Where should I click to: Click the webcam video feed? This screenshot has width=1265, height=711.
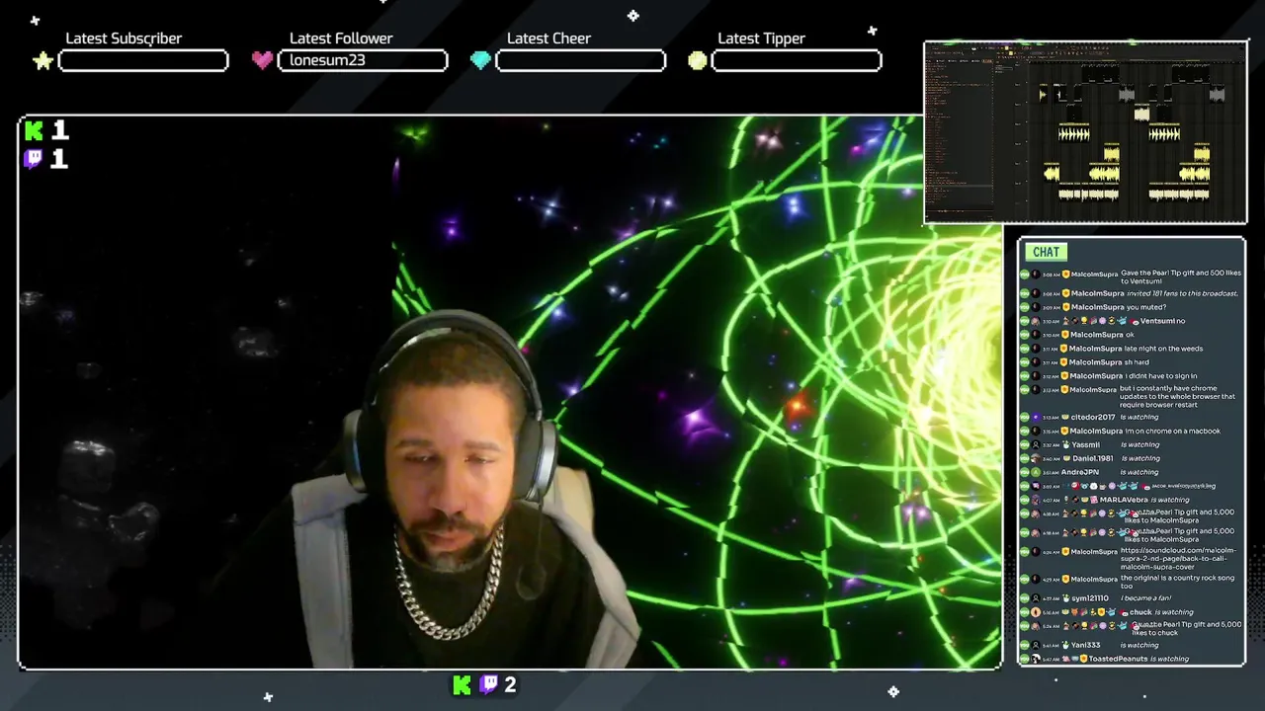pos(510,393)
